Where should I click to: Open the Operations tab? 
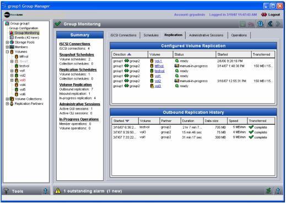(239, 35)
